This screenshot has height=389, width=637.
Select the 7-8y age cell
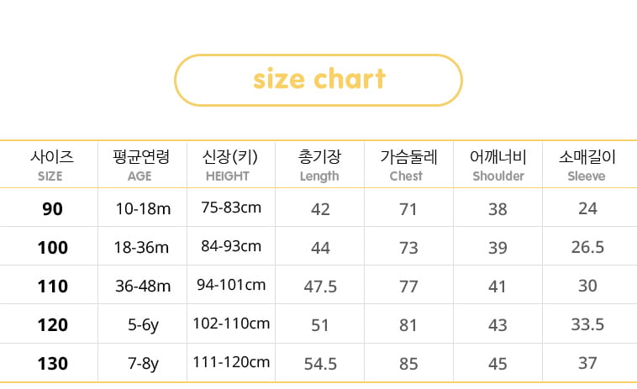click(143, 364)
